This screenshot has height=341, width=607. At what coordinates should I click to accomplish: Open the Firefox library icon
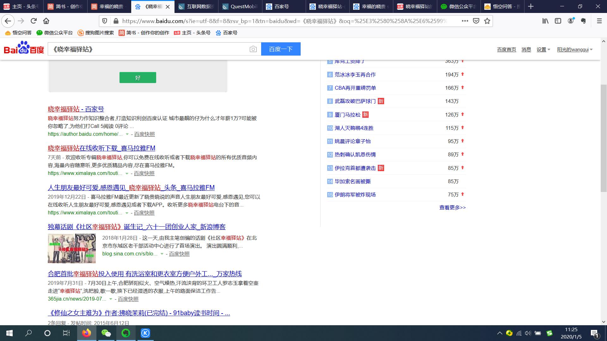[x=545, y=21]
